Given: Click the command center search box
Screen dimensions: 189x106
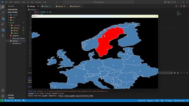Looking at the screenshot, I should tap(98, 2).
